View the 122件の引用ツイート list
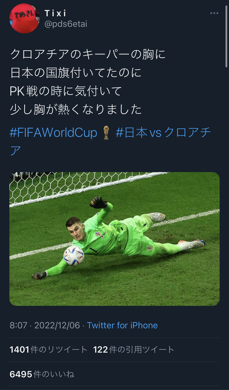This screenshot has width=229, height=390. click(x=134, y=349)
